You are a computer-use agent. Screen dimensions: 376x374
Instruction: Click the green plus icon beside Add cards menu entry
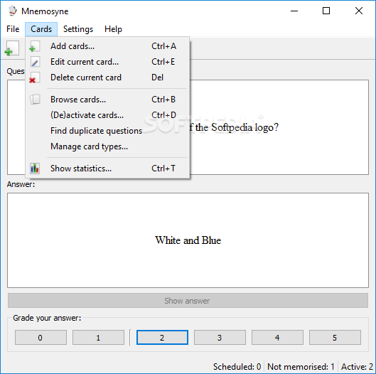(x=35, y=46)
